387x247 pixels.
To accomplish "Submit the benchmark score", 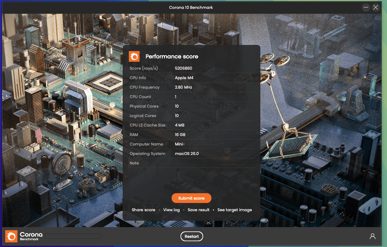I will point(192,198).
